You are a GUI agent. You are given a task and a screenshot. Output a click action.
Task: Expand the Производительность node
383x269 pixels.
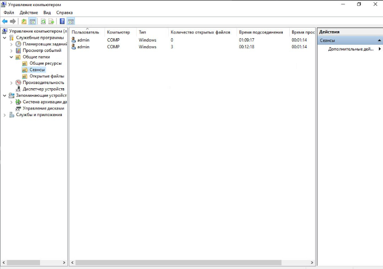tap(11, 83)
